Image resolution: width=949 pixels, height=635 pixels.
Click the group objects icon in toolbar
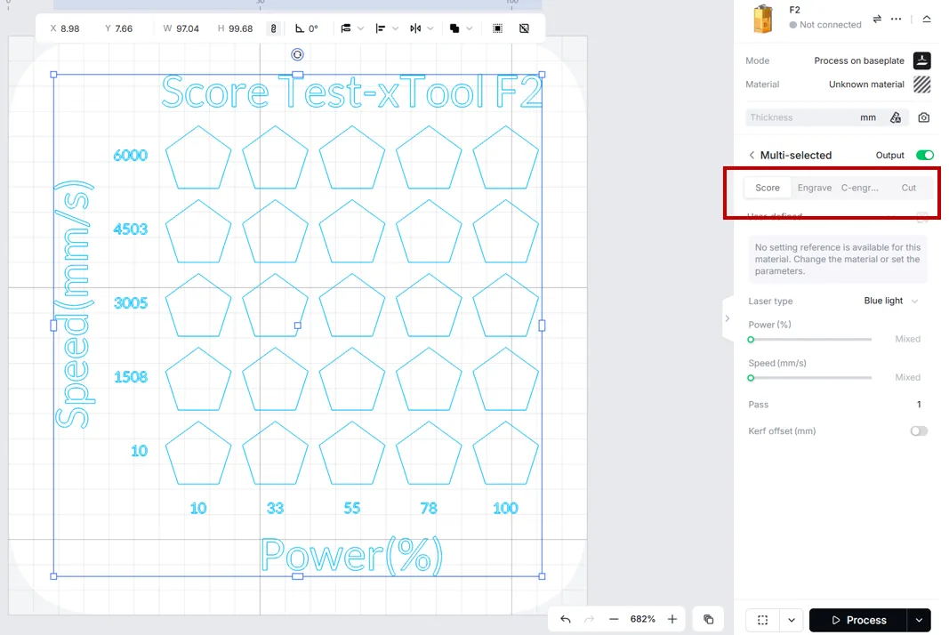[x=497, y=28]
